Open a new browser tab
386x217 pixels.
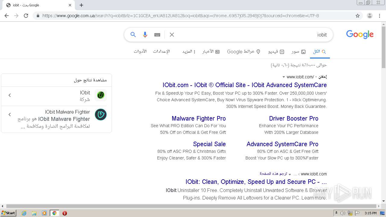click(81, 5)
